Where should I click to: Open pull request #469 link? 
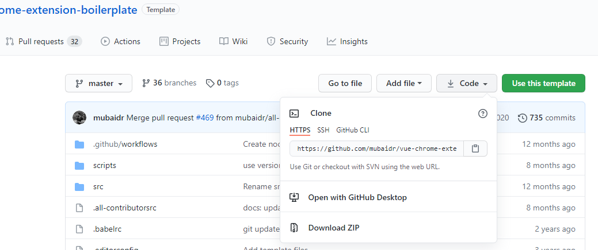tap(204, 118)
